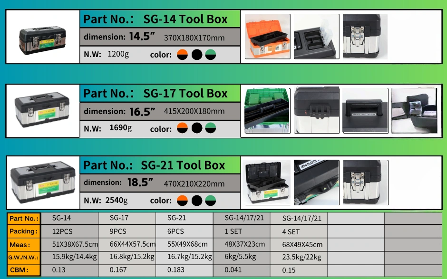Screen dimensions: 447x279
Task: View the open green SG-17 tool box thumbnail
Action: tap(267, 111)
